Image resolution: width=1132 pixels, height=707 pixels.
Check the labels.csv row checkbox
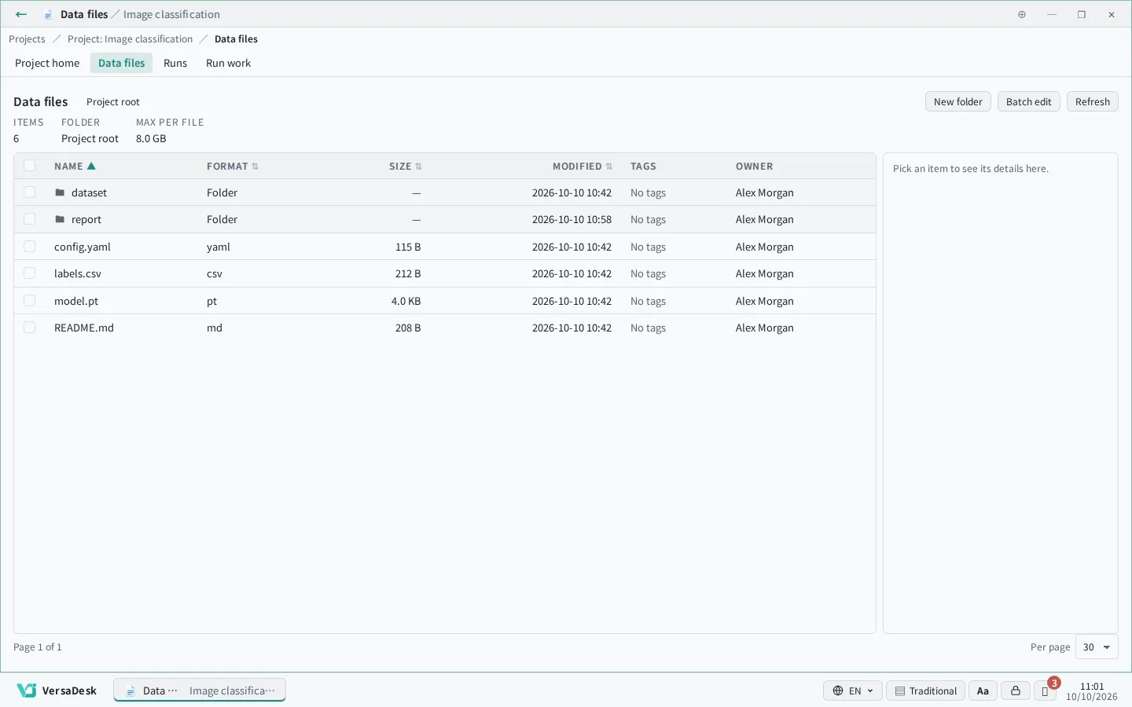tap(29, 273)
